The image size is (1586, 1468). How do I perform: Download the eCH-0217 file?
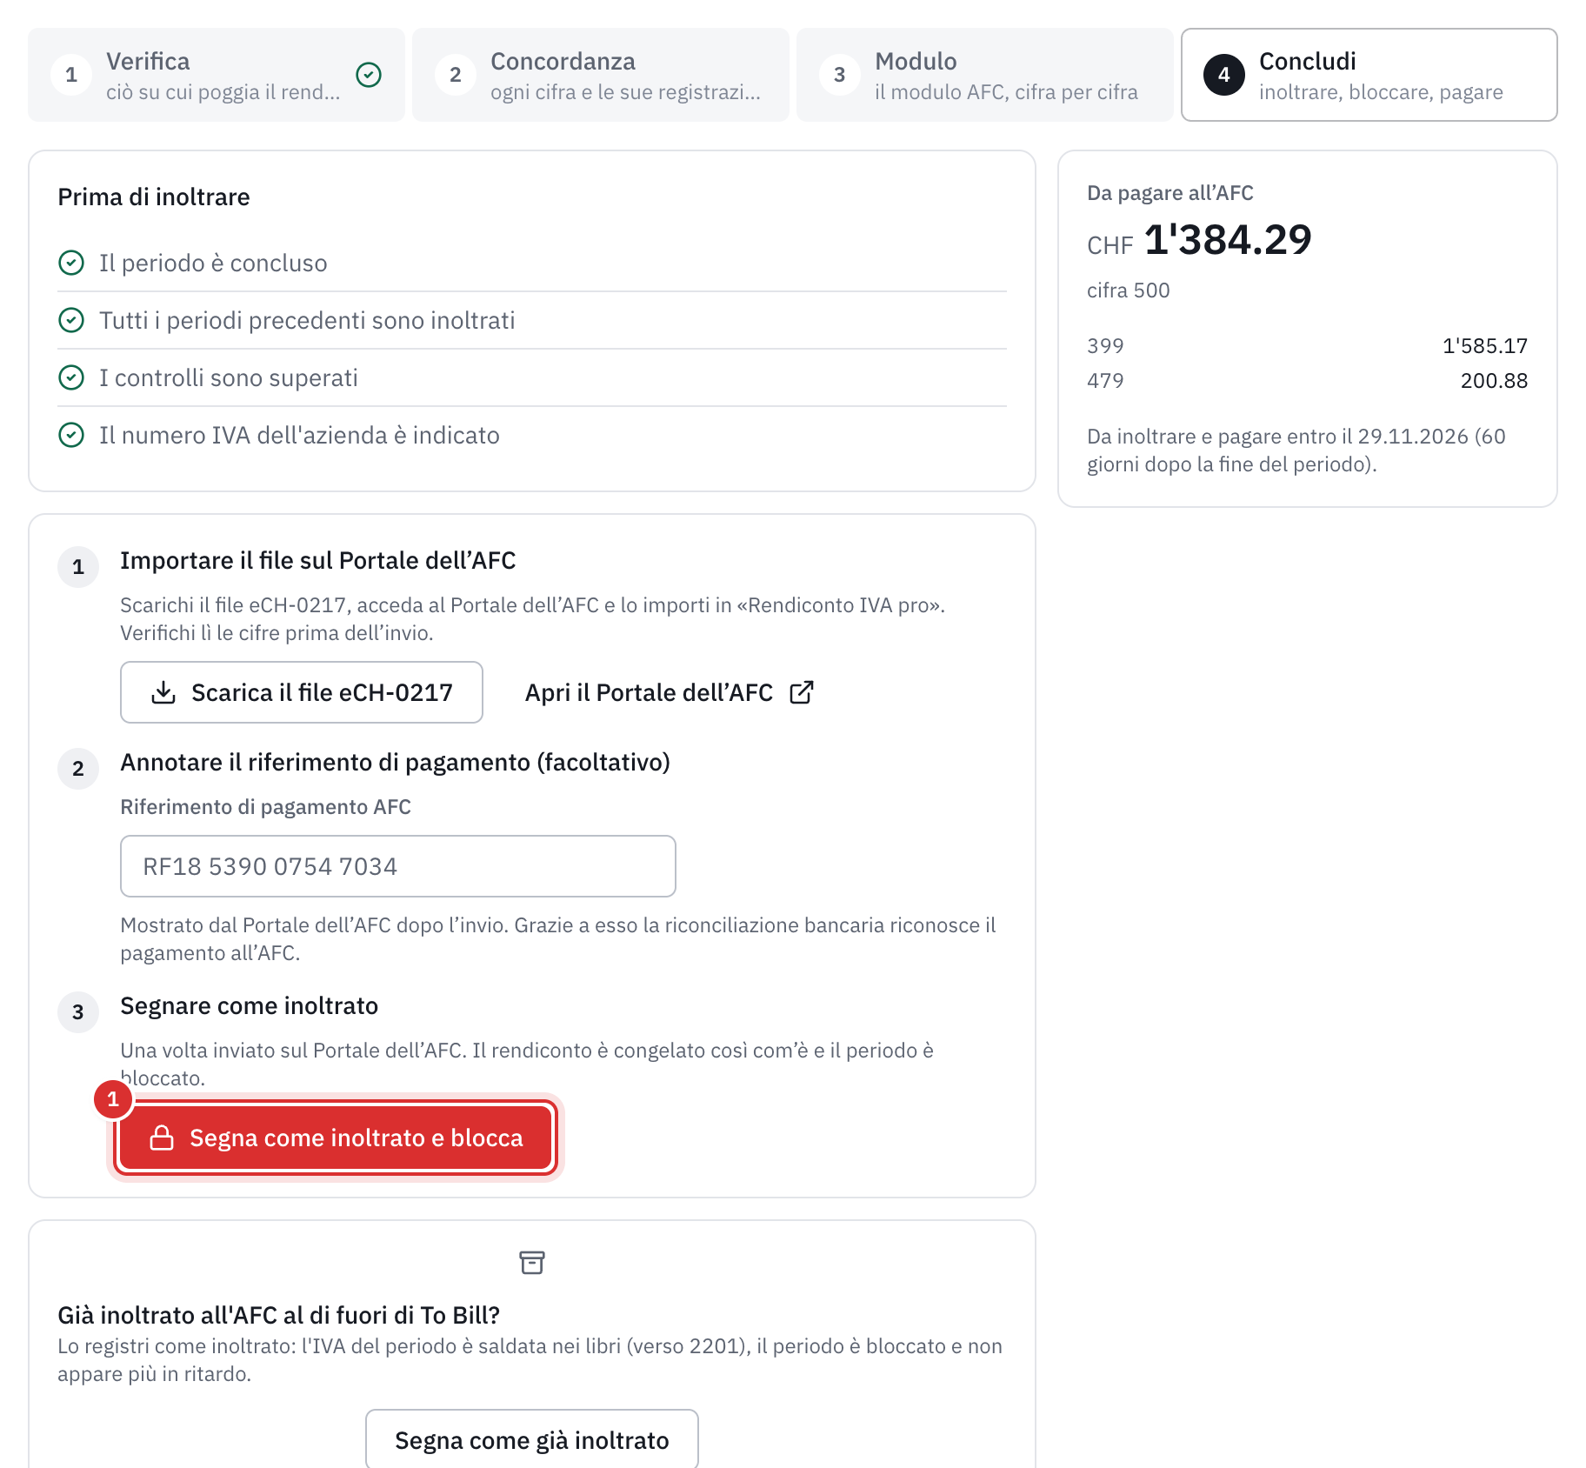pyautogui.click(x=302, y=692)
